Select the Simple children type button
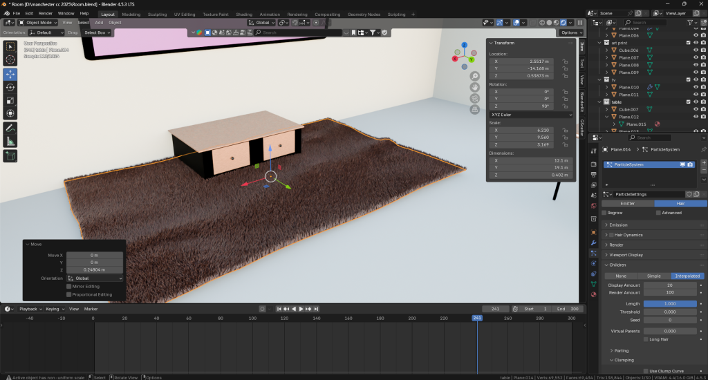The width and height of the screenshot is (708, 380). pyautogui.click(x=653, y=276)
